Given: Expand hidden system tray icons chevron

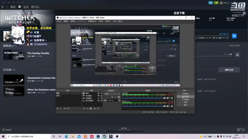Looking at the screenshot, I should pyautogui.click(x=215, y=137).
